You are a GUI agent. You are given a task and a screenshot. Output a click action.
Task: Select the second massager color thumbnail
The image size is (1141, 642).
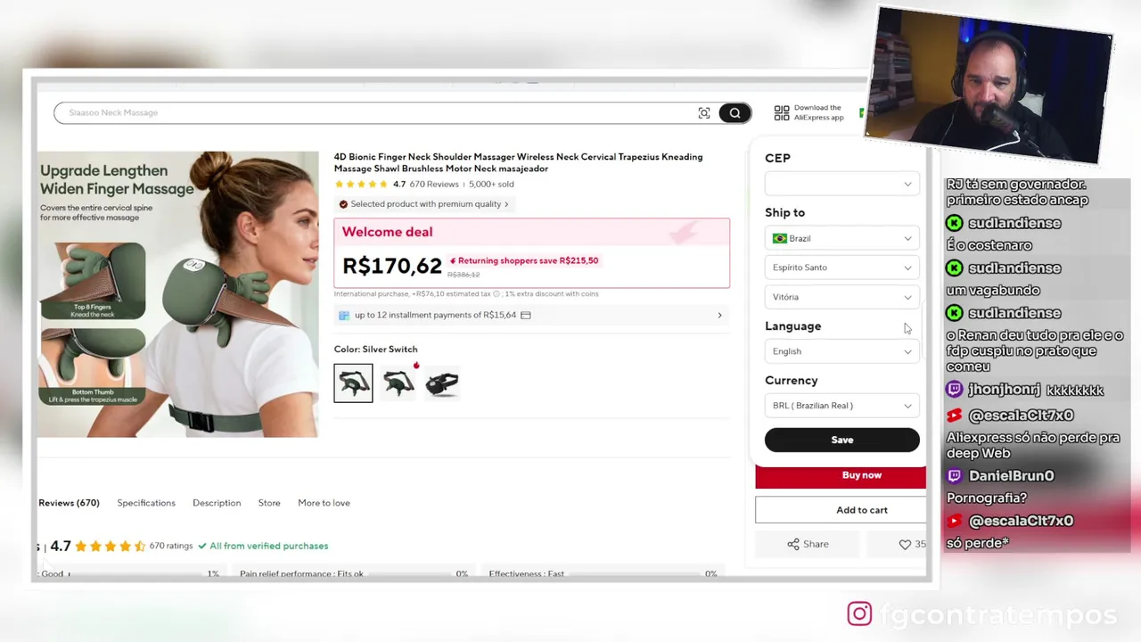pos(398,383)
